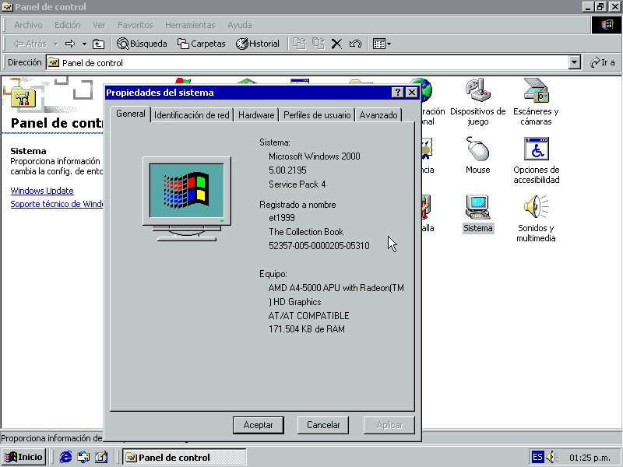Viewport: 623px width, 467px height.
Task: Switch to the Hardware tab
Action: point(256,115)
